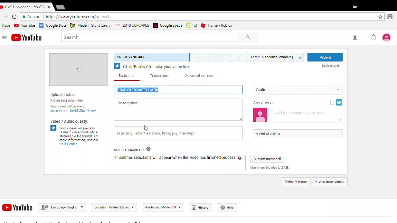Screen dimensions: 397x223
Task: Click the footer YouTube logo
Action: point(17,208)
